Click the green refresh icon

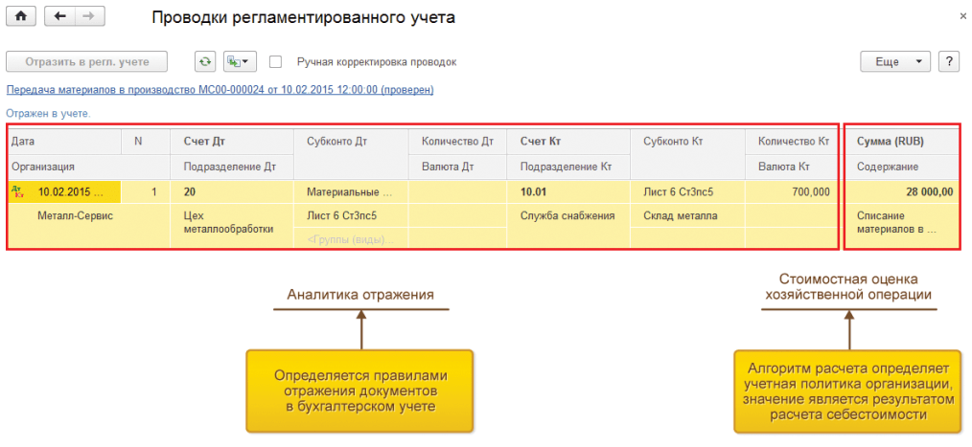click(x=204, y=61)
